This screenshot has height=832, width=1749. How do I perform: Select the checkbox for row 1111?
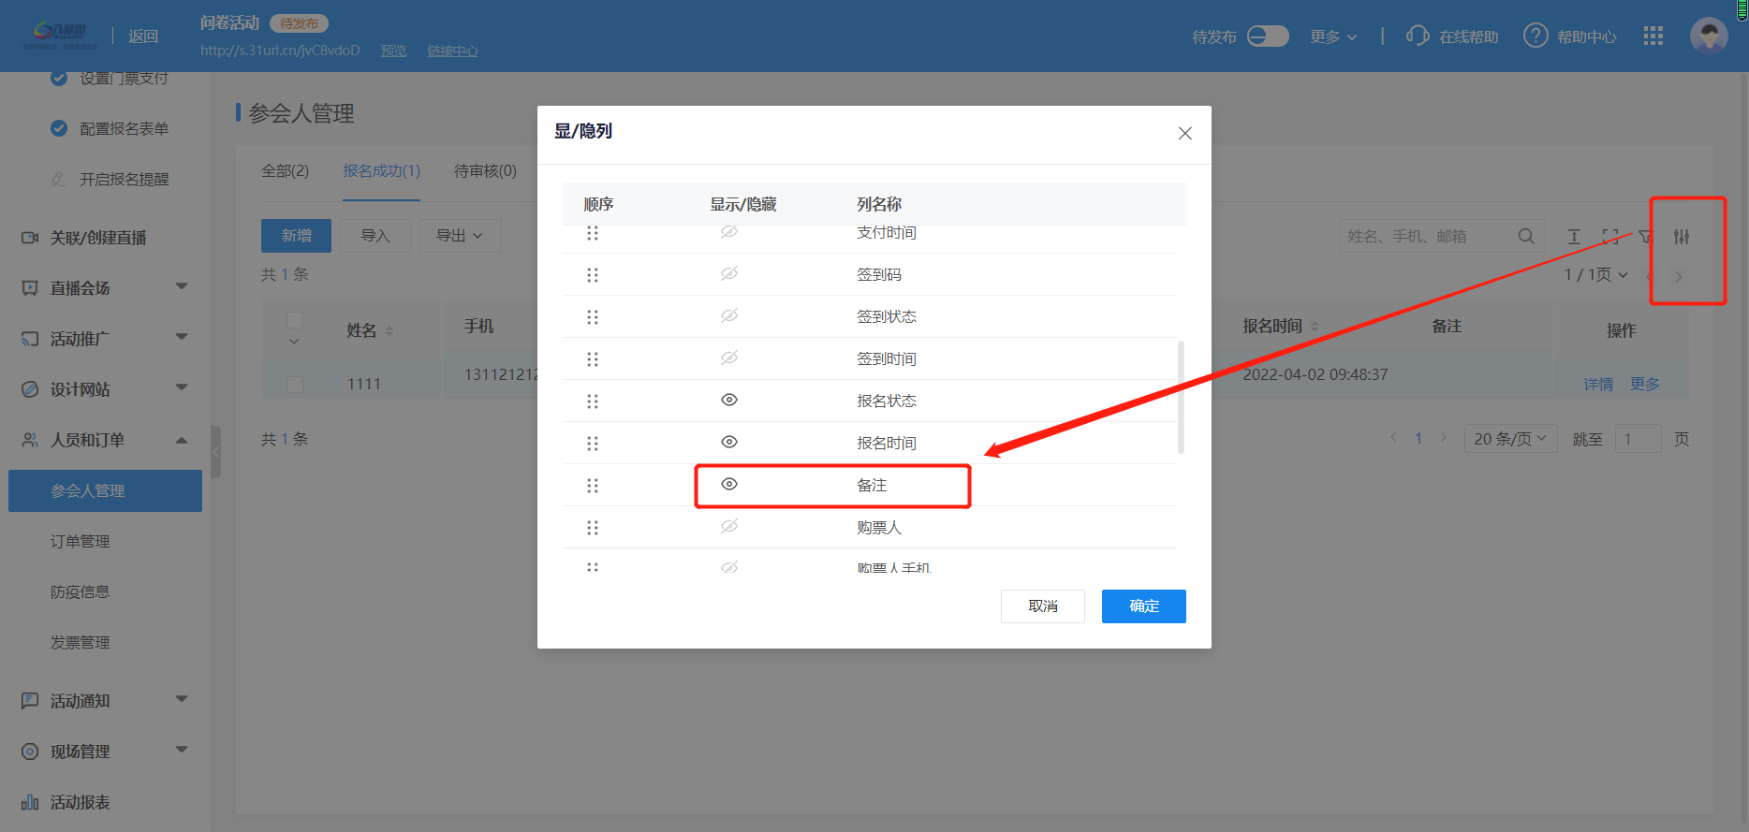(295, 384)
